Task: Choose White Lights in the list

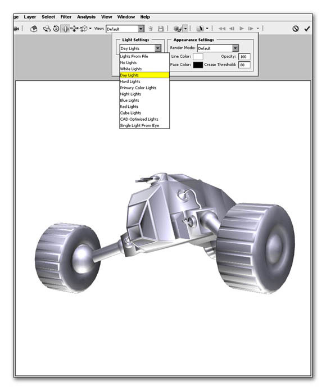Action: [144, 69]
